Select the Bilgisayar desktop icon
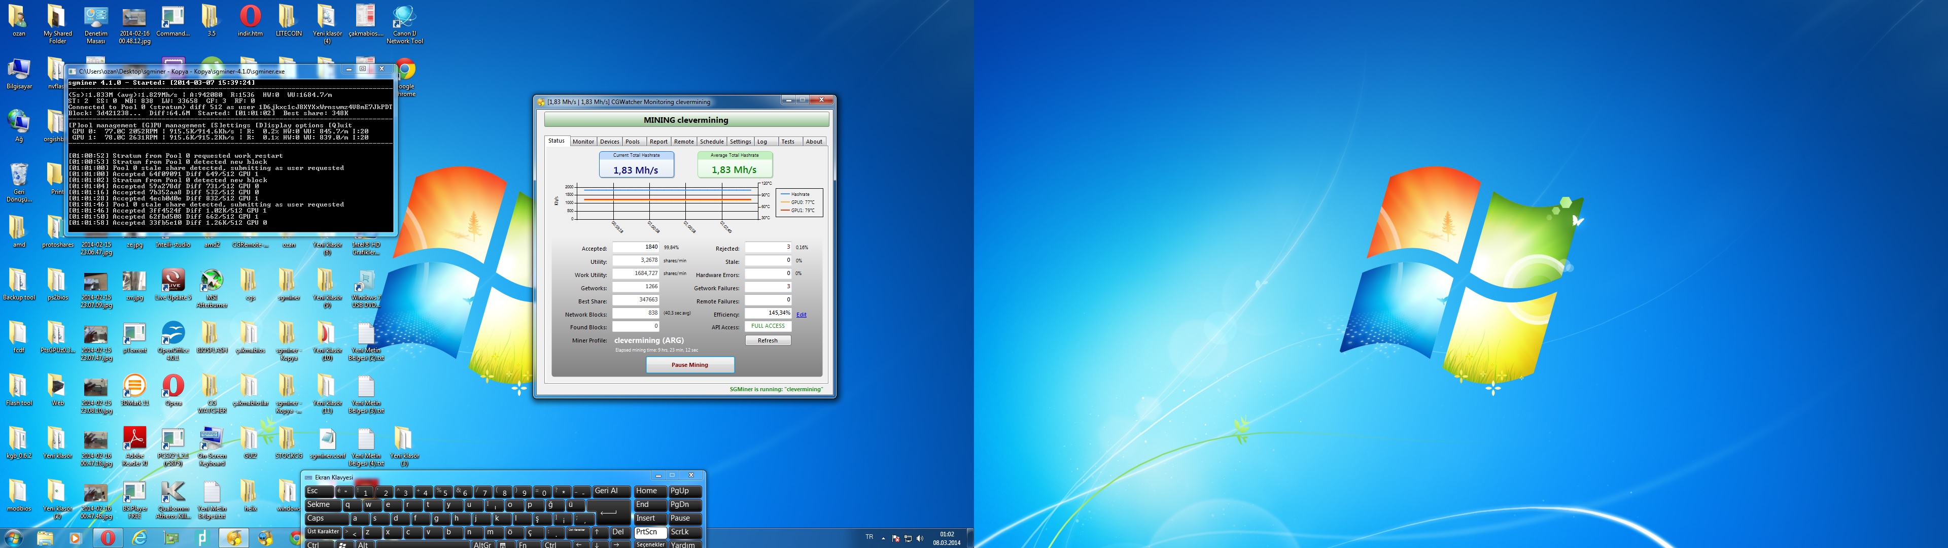1948x548 pixels. coord(19,74)
